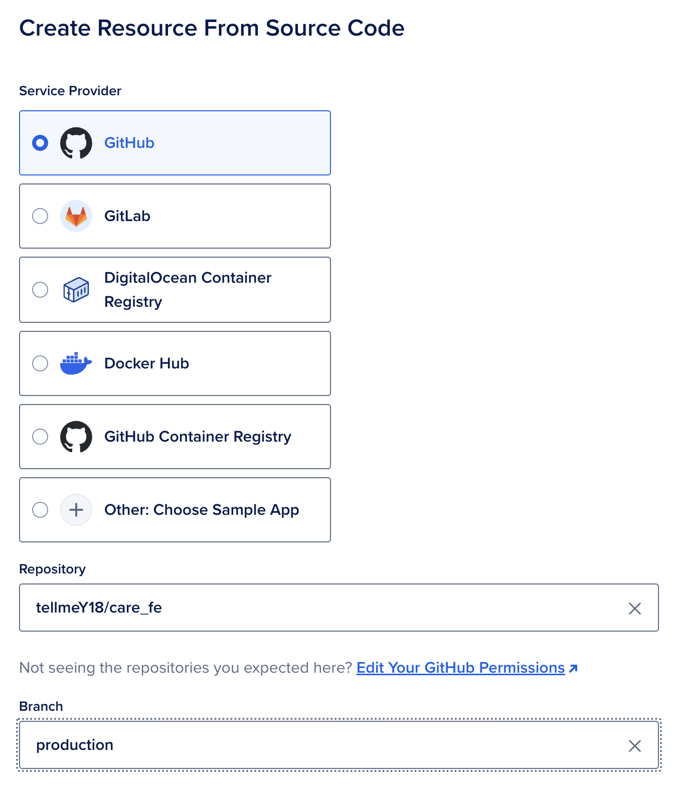
Task: Click the plus icon for sample app
Action: [76, 510]
